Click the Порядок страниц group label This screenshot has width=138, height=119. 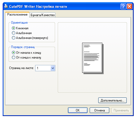23,47
